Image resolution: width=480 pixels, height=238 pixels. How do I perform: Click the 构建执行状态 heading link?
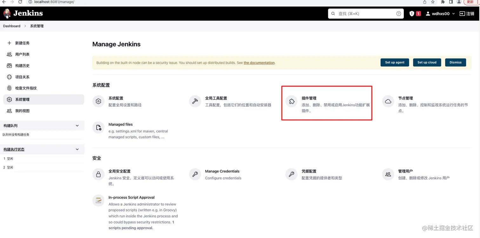click(14, 149)
